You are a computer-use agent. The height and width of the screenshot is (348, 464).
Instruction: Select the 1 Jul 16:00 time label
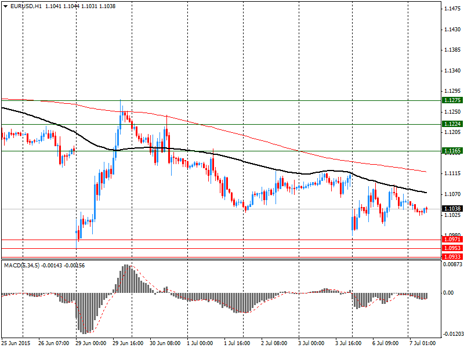237,343
